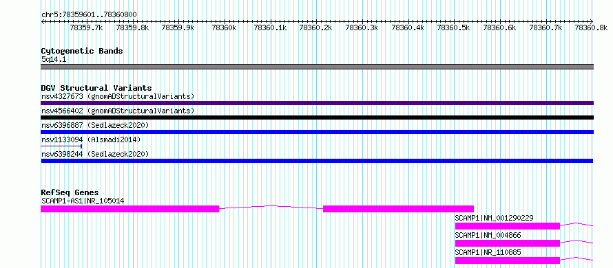Image resolution: width=613 pixels, height=268 pixels.
Task: Select the purple nsv4327673 variant bar
Action: coord(317,103)
